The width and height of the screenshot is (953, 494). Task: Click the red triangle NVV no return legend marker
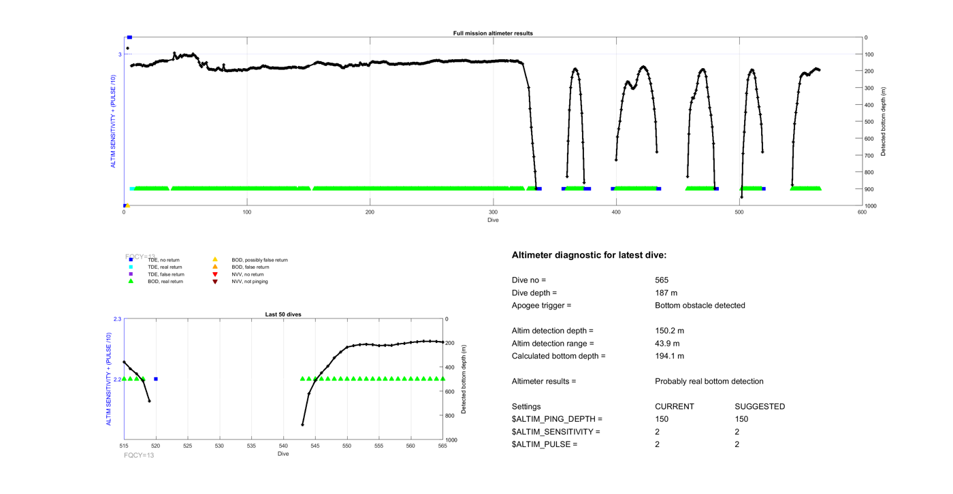click(x=215, y=274)
